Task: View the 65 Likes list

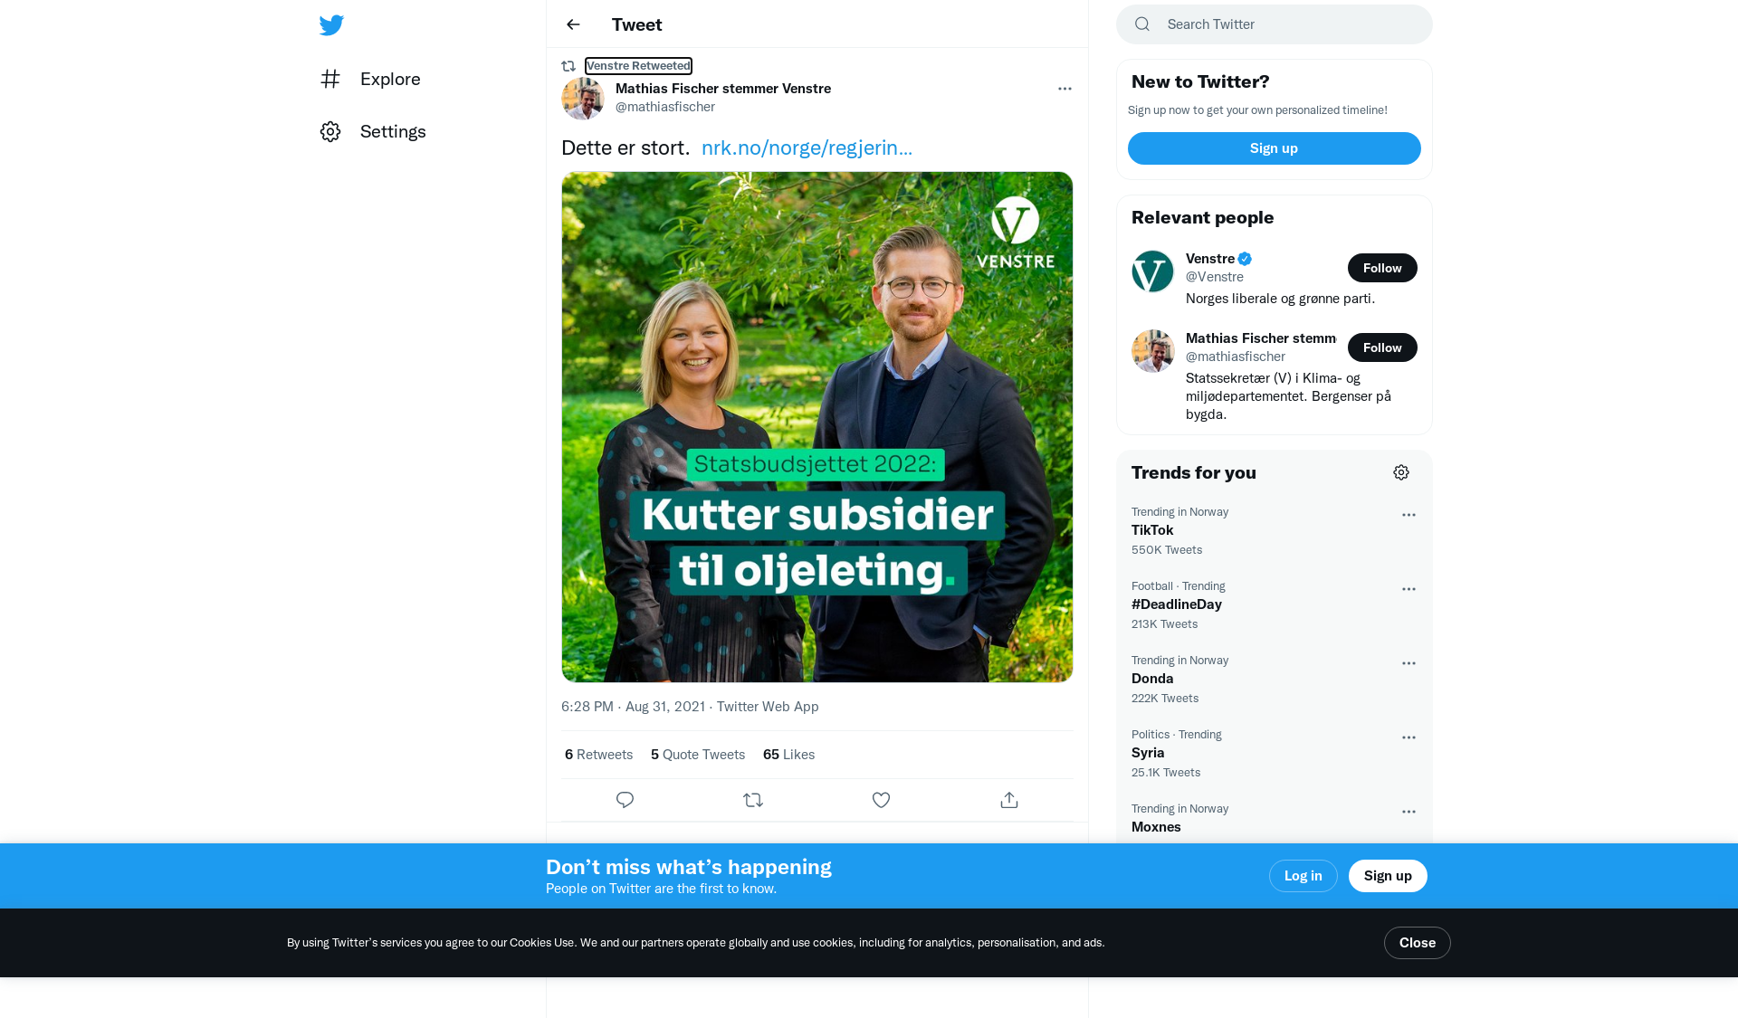Action: (x=788, y=755)
